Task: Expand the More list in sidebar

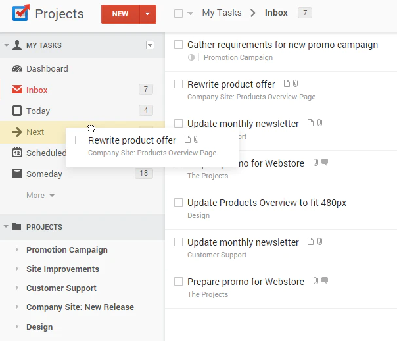Action: click(x=40, y=196)
